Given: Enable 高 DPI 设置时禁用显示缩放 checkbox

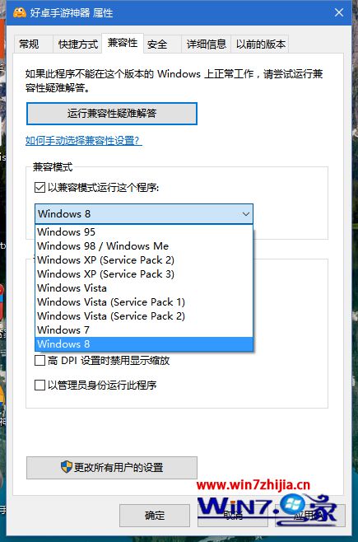Looking at the screenshot, I should pos(40,361).
